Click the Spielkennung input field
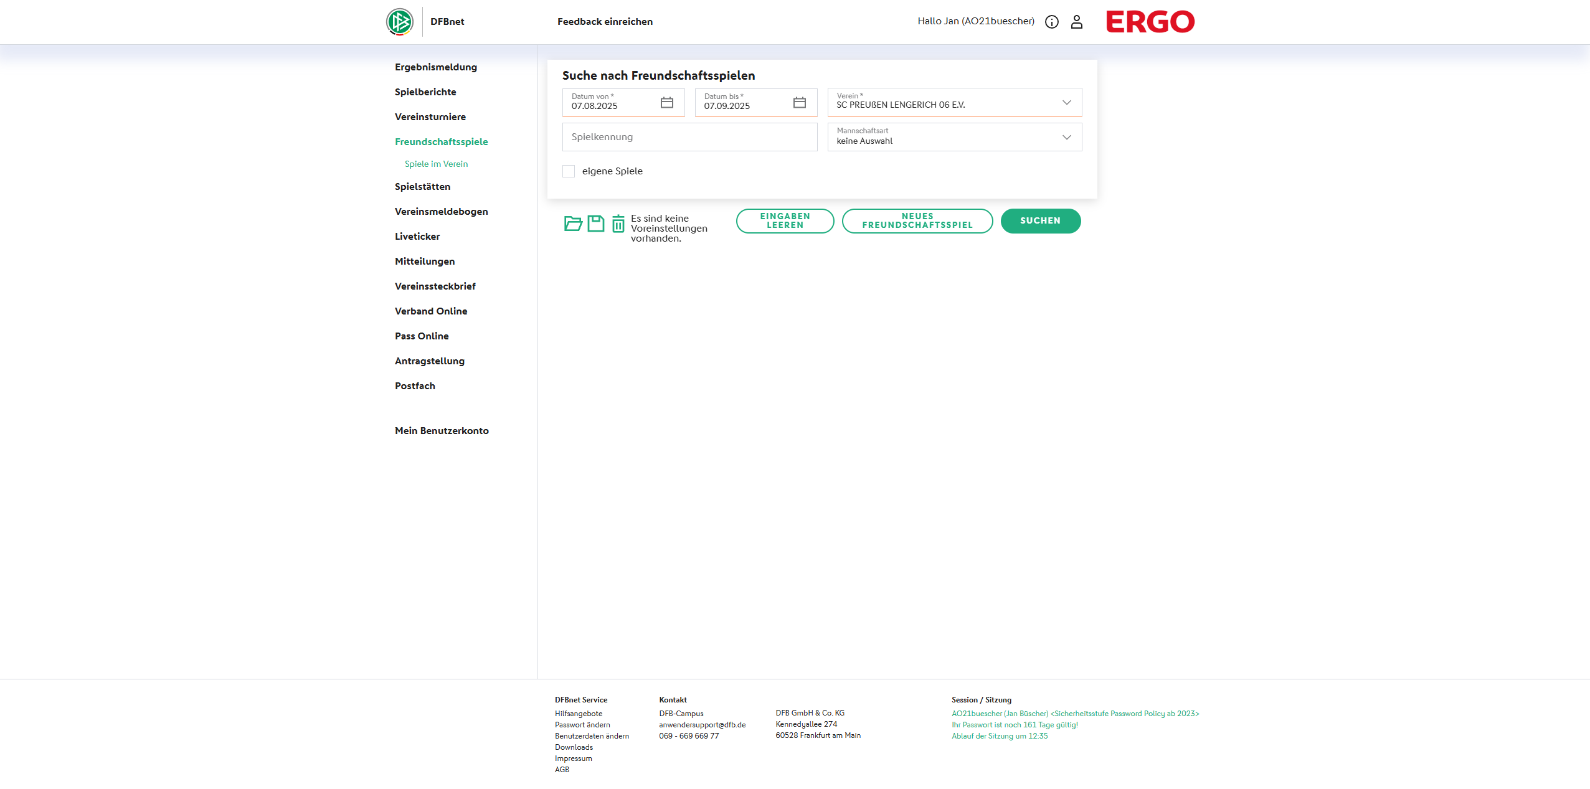 pos(689,137)
